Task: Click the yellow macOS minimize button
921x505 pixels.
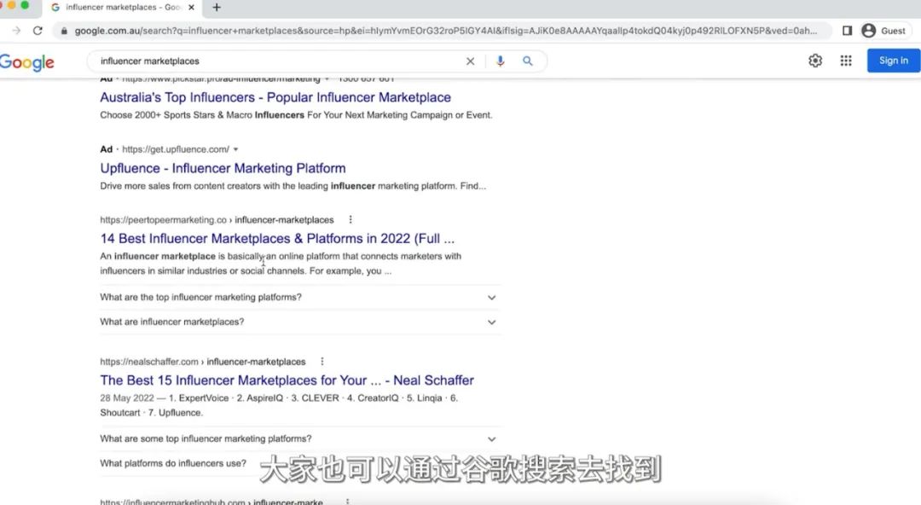Action: [x=11, y=5]
